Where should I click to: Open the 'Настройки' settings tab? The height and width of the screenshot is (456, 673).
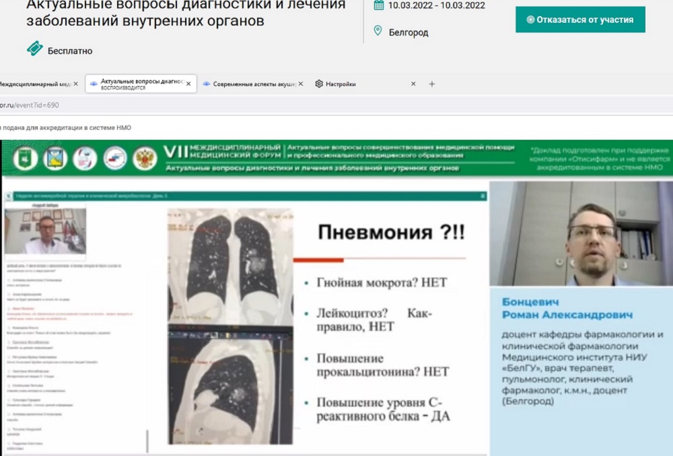pos(340,84)
